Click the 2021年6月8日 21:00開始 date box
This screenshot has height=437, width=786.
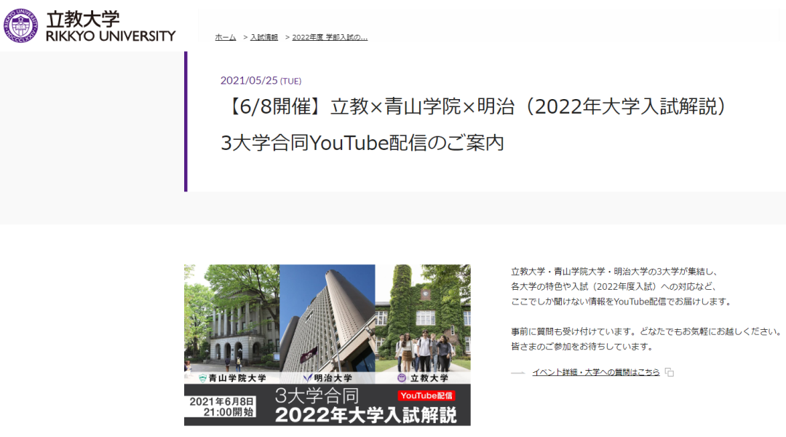click(221, 407)
